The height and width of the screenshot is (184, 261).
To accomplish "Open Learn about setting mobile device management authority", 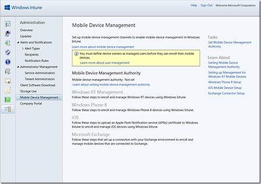I will point(111,85).
